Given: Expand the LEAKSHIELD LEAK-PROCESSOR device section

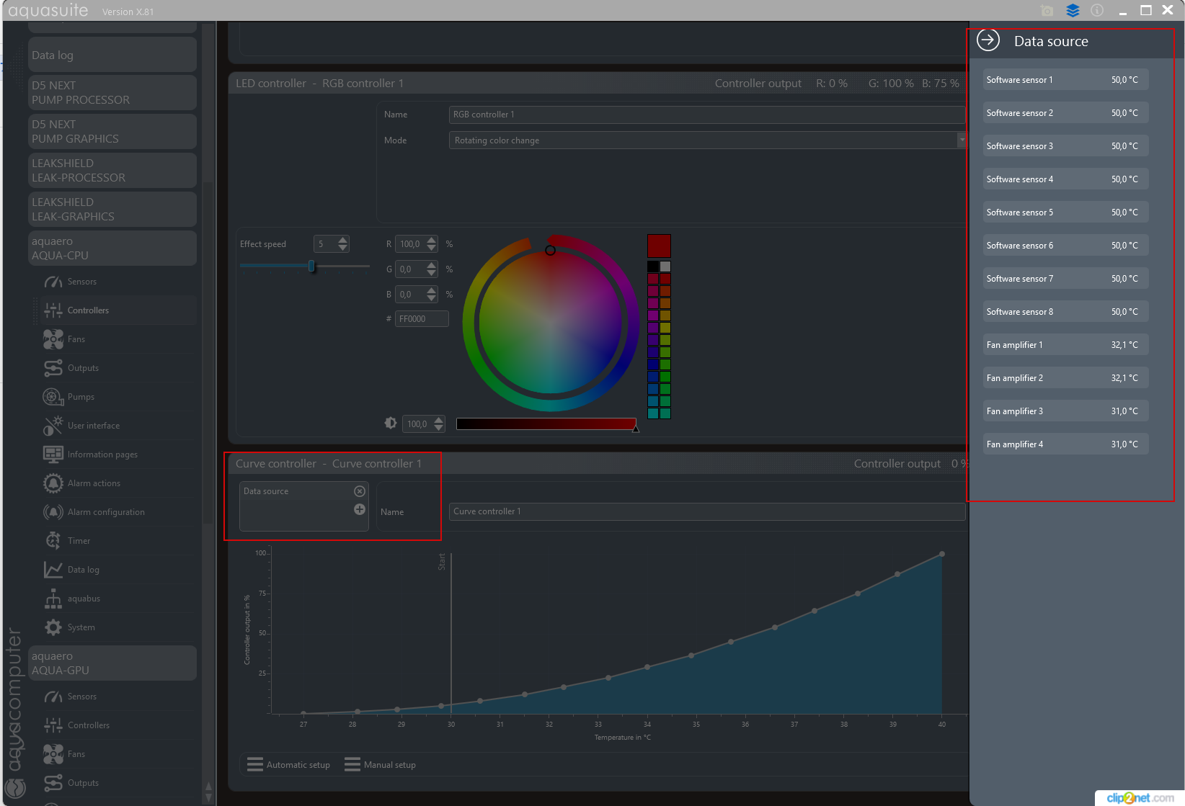Looking at the screenshot, I should [x=112, y=171].
